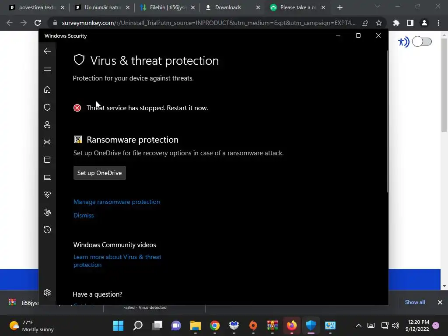Open Manage ransomware protection link
The height and width of the screenshot is (336, 448).
click(116, 202)
